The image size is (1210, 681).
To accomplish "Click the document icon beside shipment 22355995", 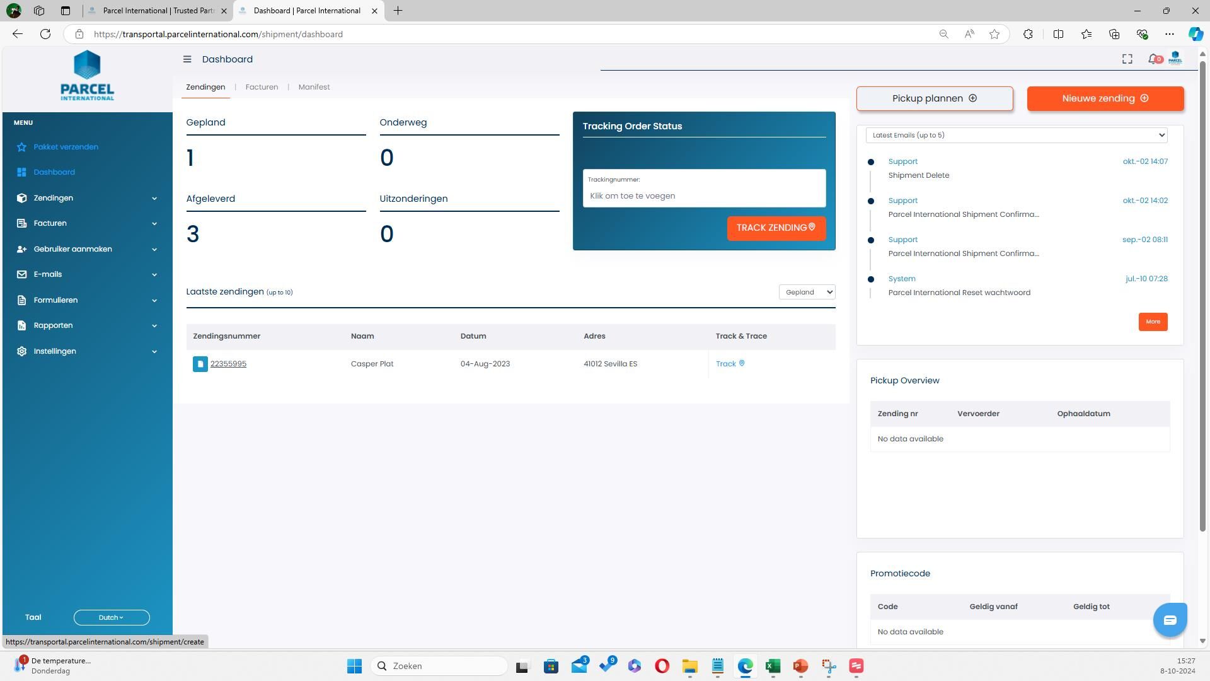I will pos(200,364).
